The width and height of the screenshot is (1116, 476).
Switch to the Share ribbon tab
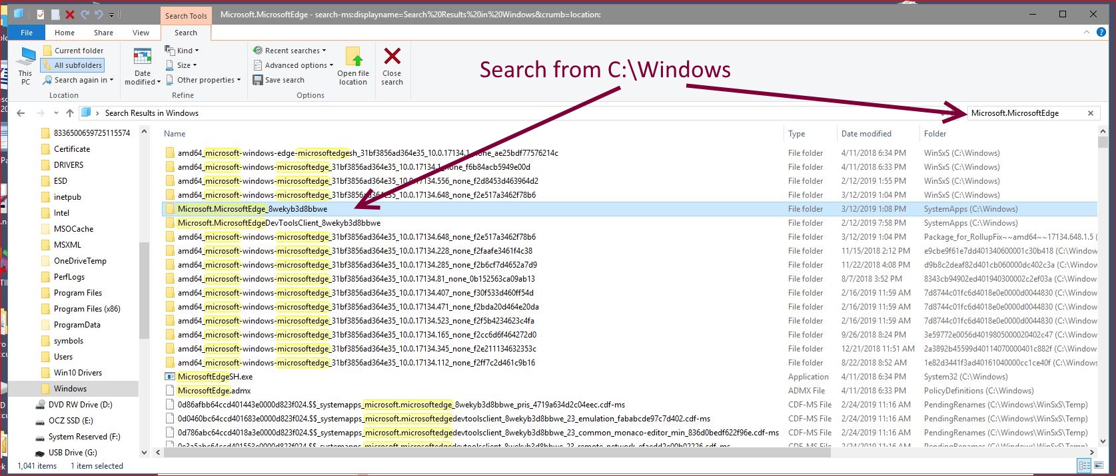[103, 33]
